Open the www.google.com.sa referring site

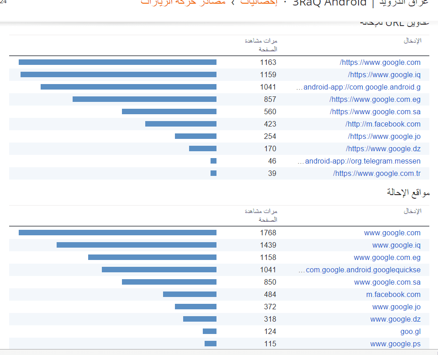click(387, 282)
